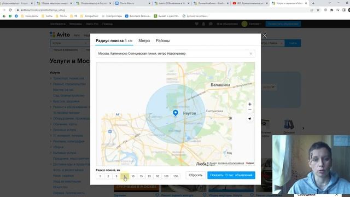Open the Электроплиты bookmark
The width and height of the screenshot is (350, 197).
(x=112, y=16)
